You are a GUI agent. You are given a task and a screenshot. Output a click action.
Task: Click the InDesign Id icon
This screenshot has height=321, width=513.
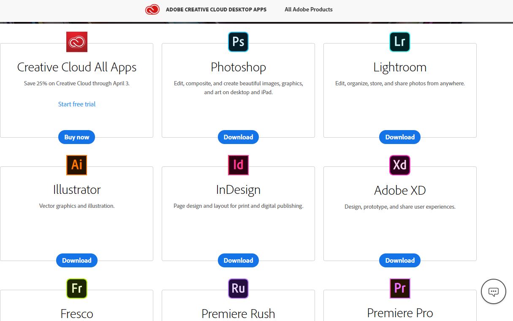pos(238,165)
